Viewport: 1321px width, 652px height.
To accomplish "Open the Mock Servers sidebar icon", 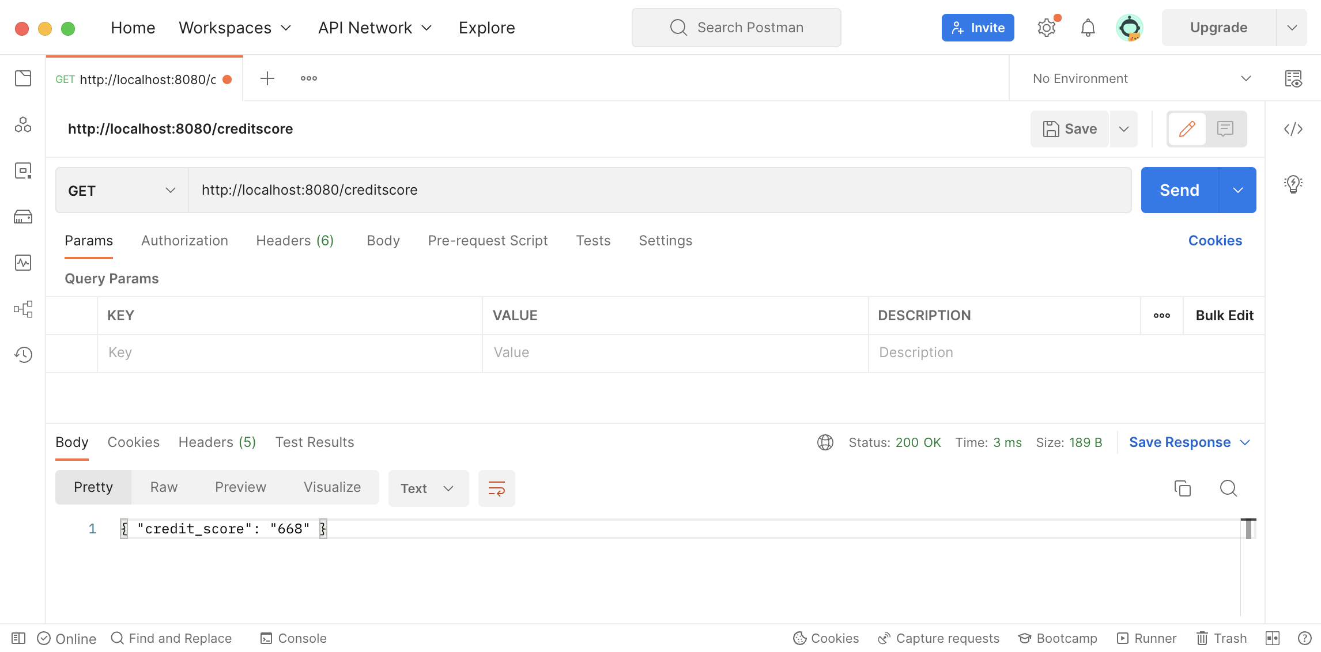I will 23,217.
